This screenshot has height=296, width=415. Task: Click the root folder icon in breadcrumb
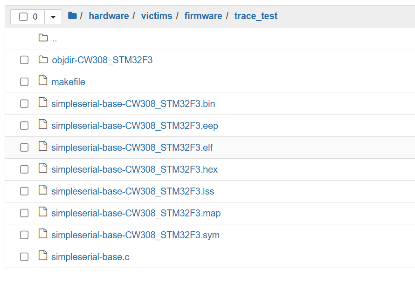[72, 16]
